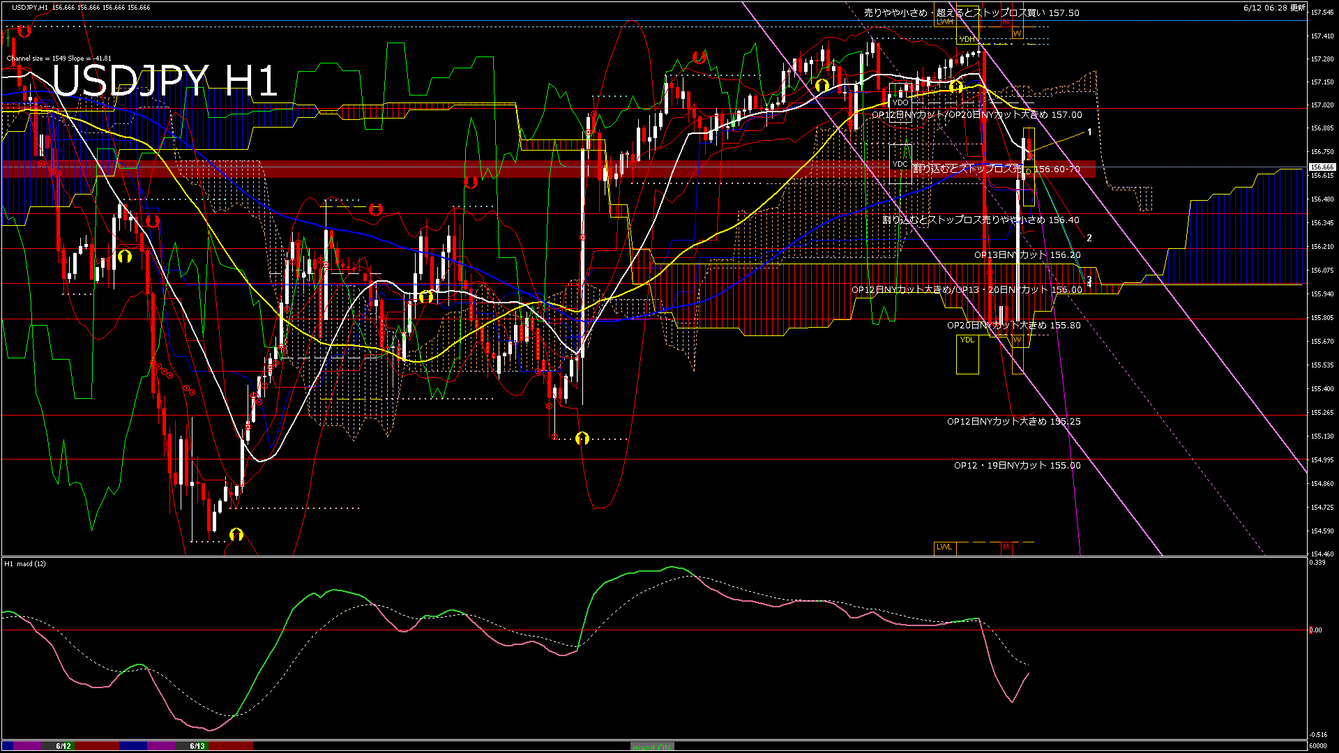The image size is (1339, 753).
Task: Click the projection number 1 label
Action: click(x=1089, y=132)
